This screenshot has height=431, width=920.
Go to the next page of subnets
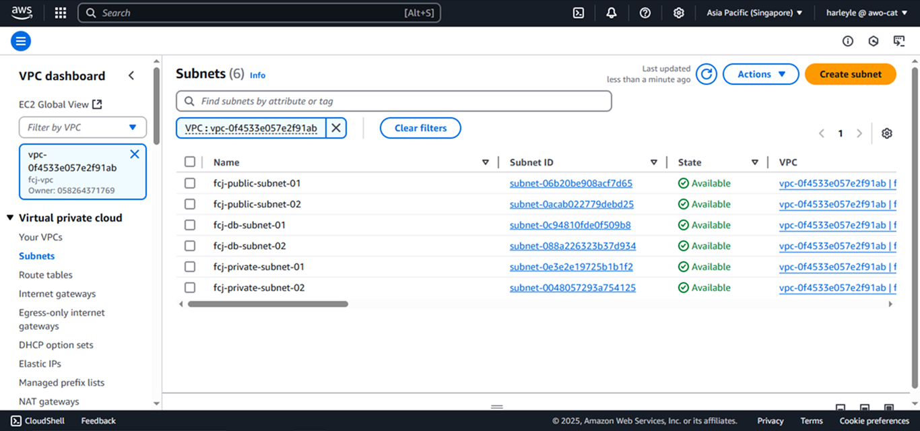click(859, 133)
